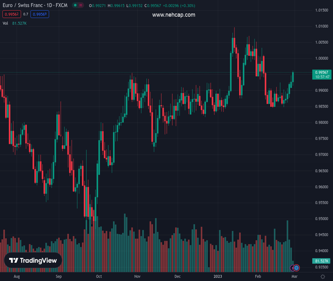Click the 2023 label on time axis
The width and height of the screenshot is (333, 281).
coord(219,277)
